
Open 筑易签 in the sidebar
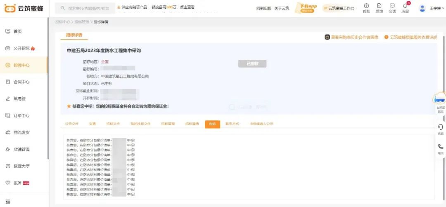tap(20, 99)
